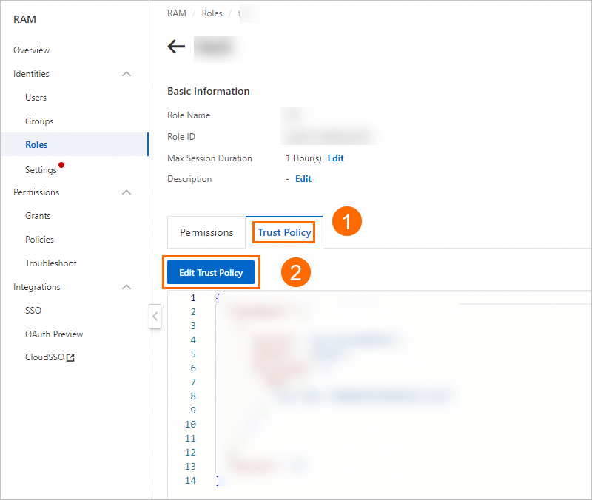Open the Users page
The height and width of the screenshot is (500, 592).
coord(36,98)
